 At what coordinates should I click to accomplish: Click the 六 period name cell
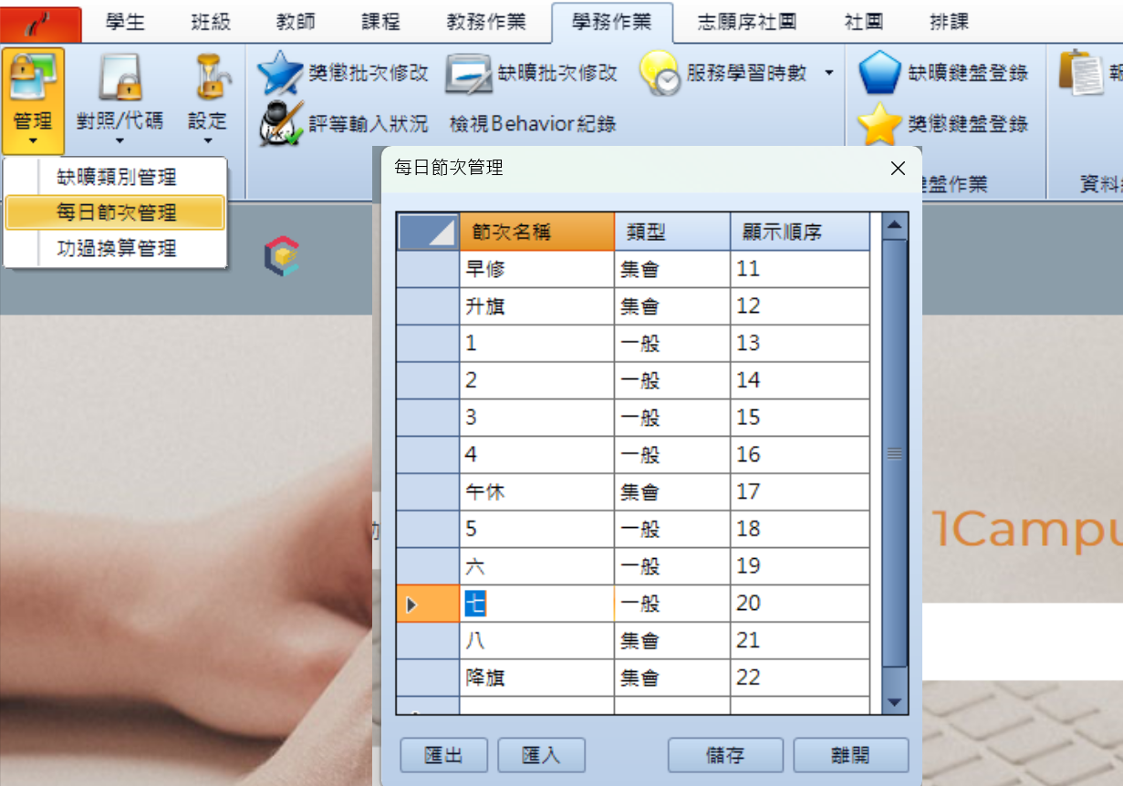pyautogui.click(x=536, y=566)
